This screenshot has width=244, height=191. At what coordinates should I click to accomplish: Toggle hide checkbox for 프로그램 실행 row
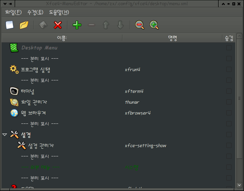(229, 70)
